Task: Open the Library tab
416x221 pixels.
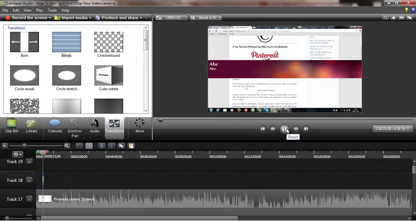Action: pos(32,126)
